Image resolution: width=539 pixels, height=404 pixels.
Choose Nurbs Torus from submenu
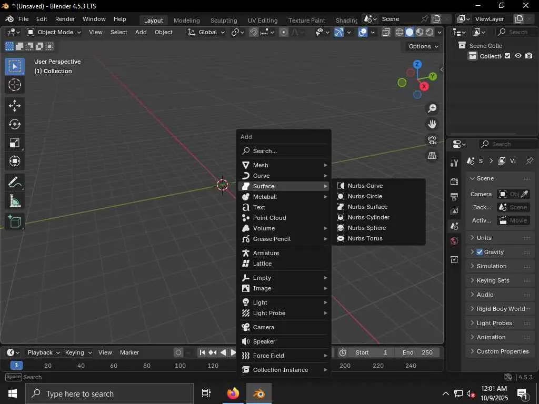(x=379, y=238)
